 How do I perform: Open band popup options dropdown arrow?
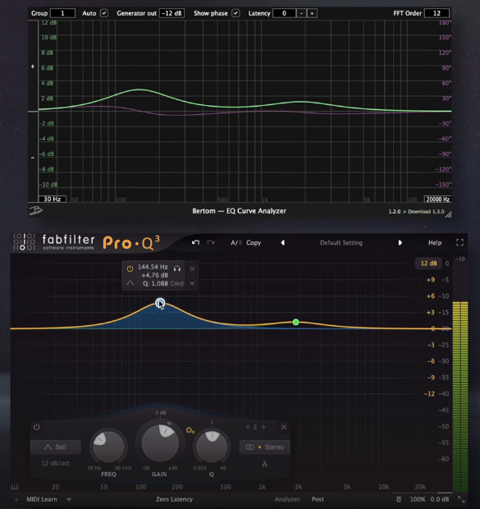[x=192, y=283]
